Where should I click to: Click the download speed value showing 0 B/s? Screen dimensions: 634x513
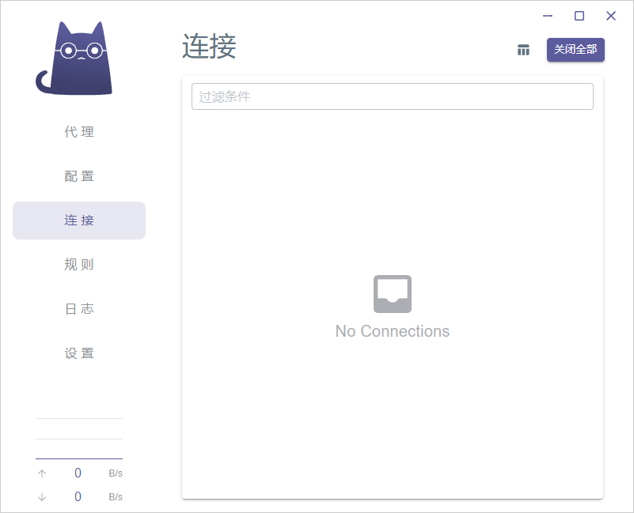(78, 496)
